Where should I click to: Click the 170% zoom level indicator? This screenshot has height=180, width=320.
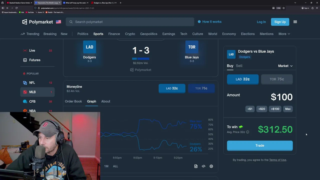point(278,8)
